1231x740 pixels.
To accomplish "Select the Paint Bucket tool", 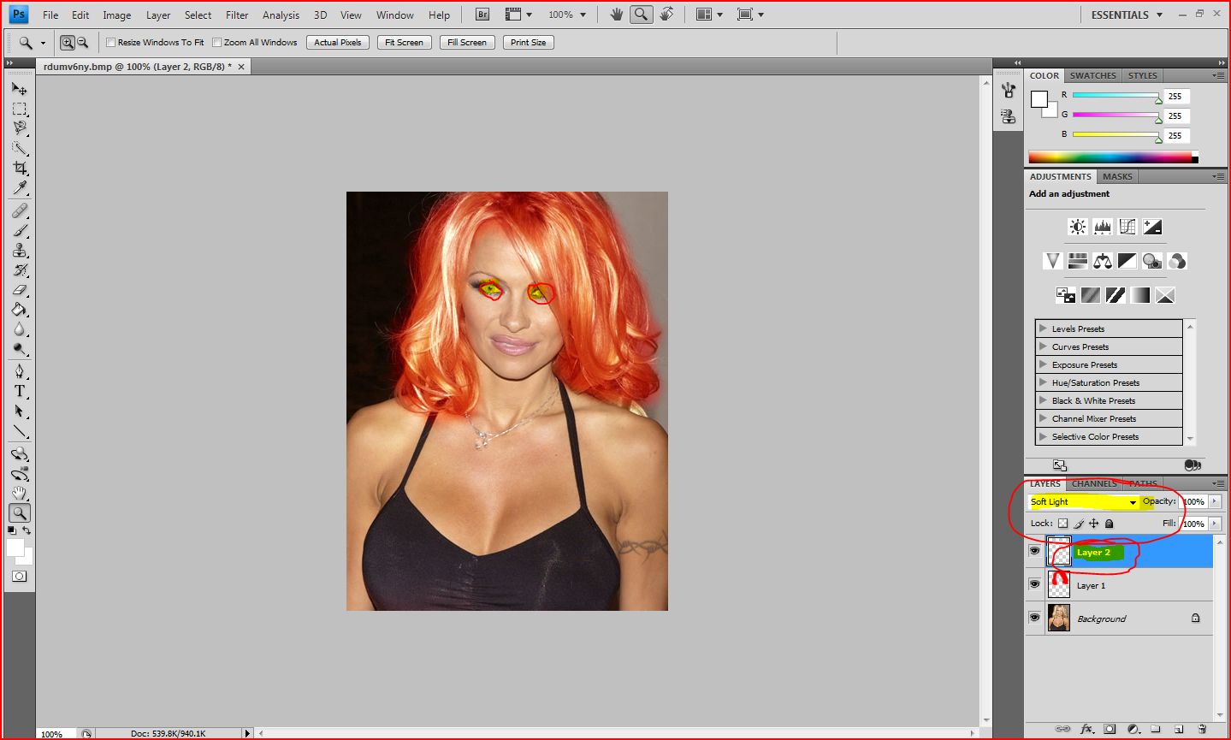I will [19, 310].
